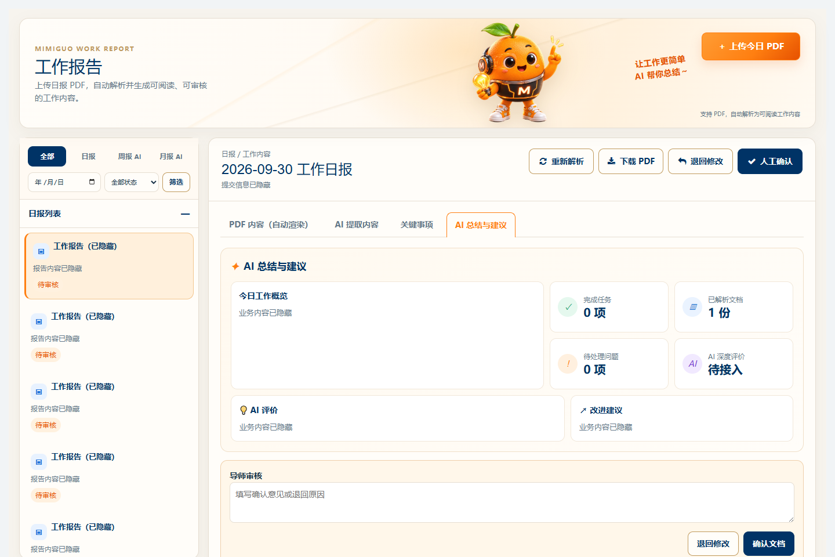The image size is (835, 557).
Task: Click the 下载 PDF download button
Action: (x=631, y=161)
